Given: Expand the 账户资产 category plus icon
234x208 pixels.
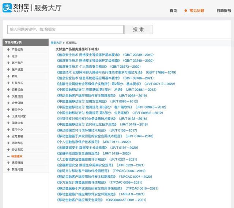Looking at the screenshot, I should 8,63.
